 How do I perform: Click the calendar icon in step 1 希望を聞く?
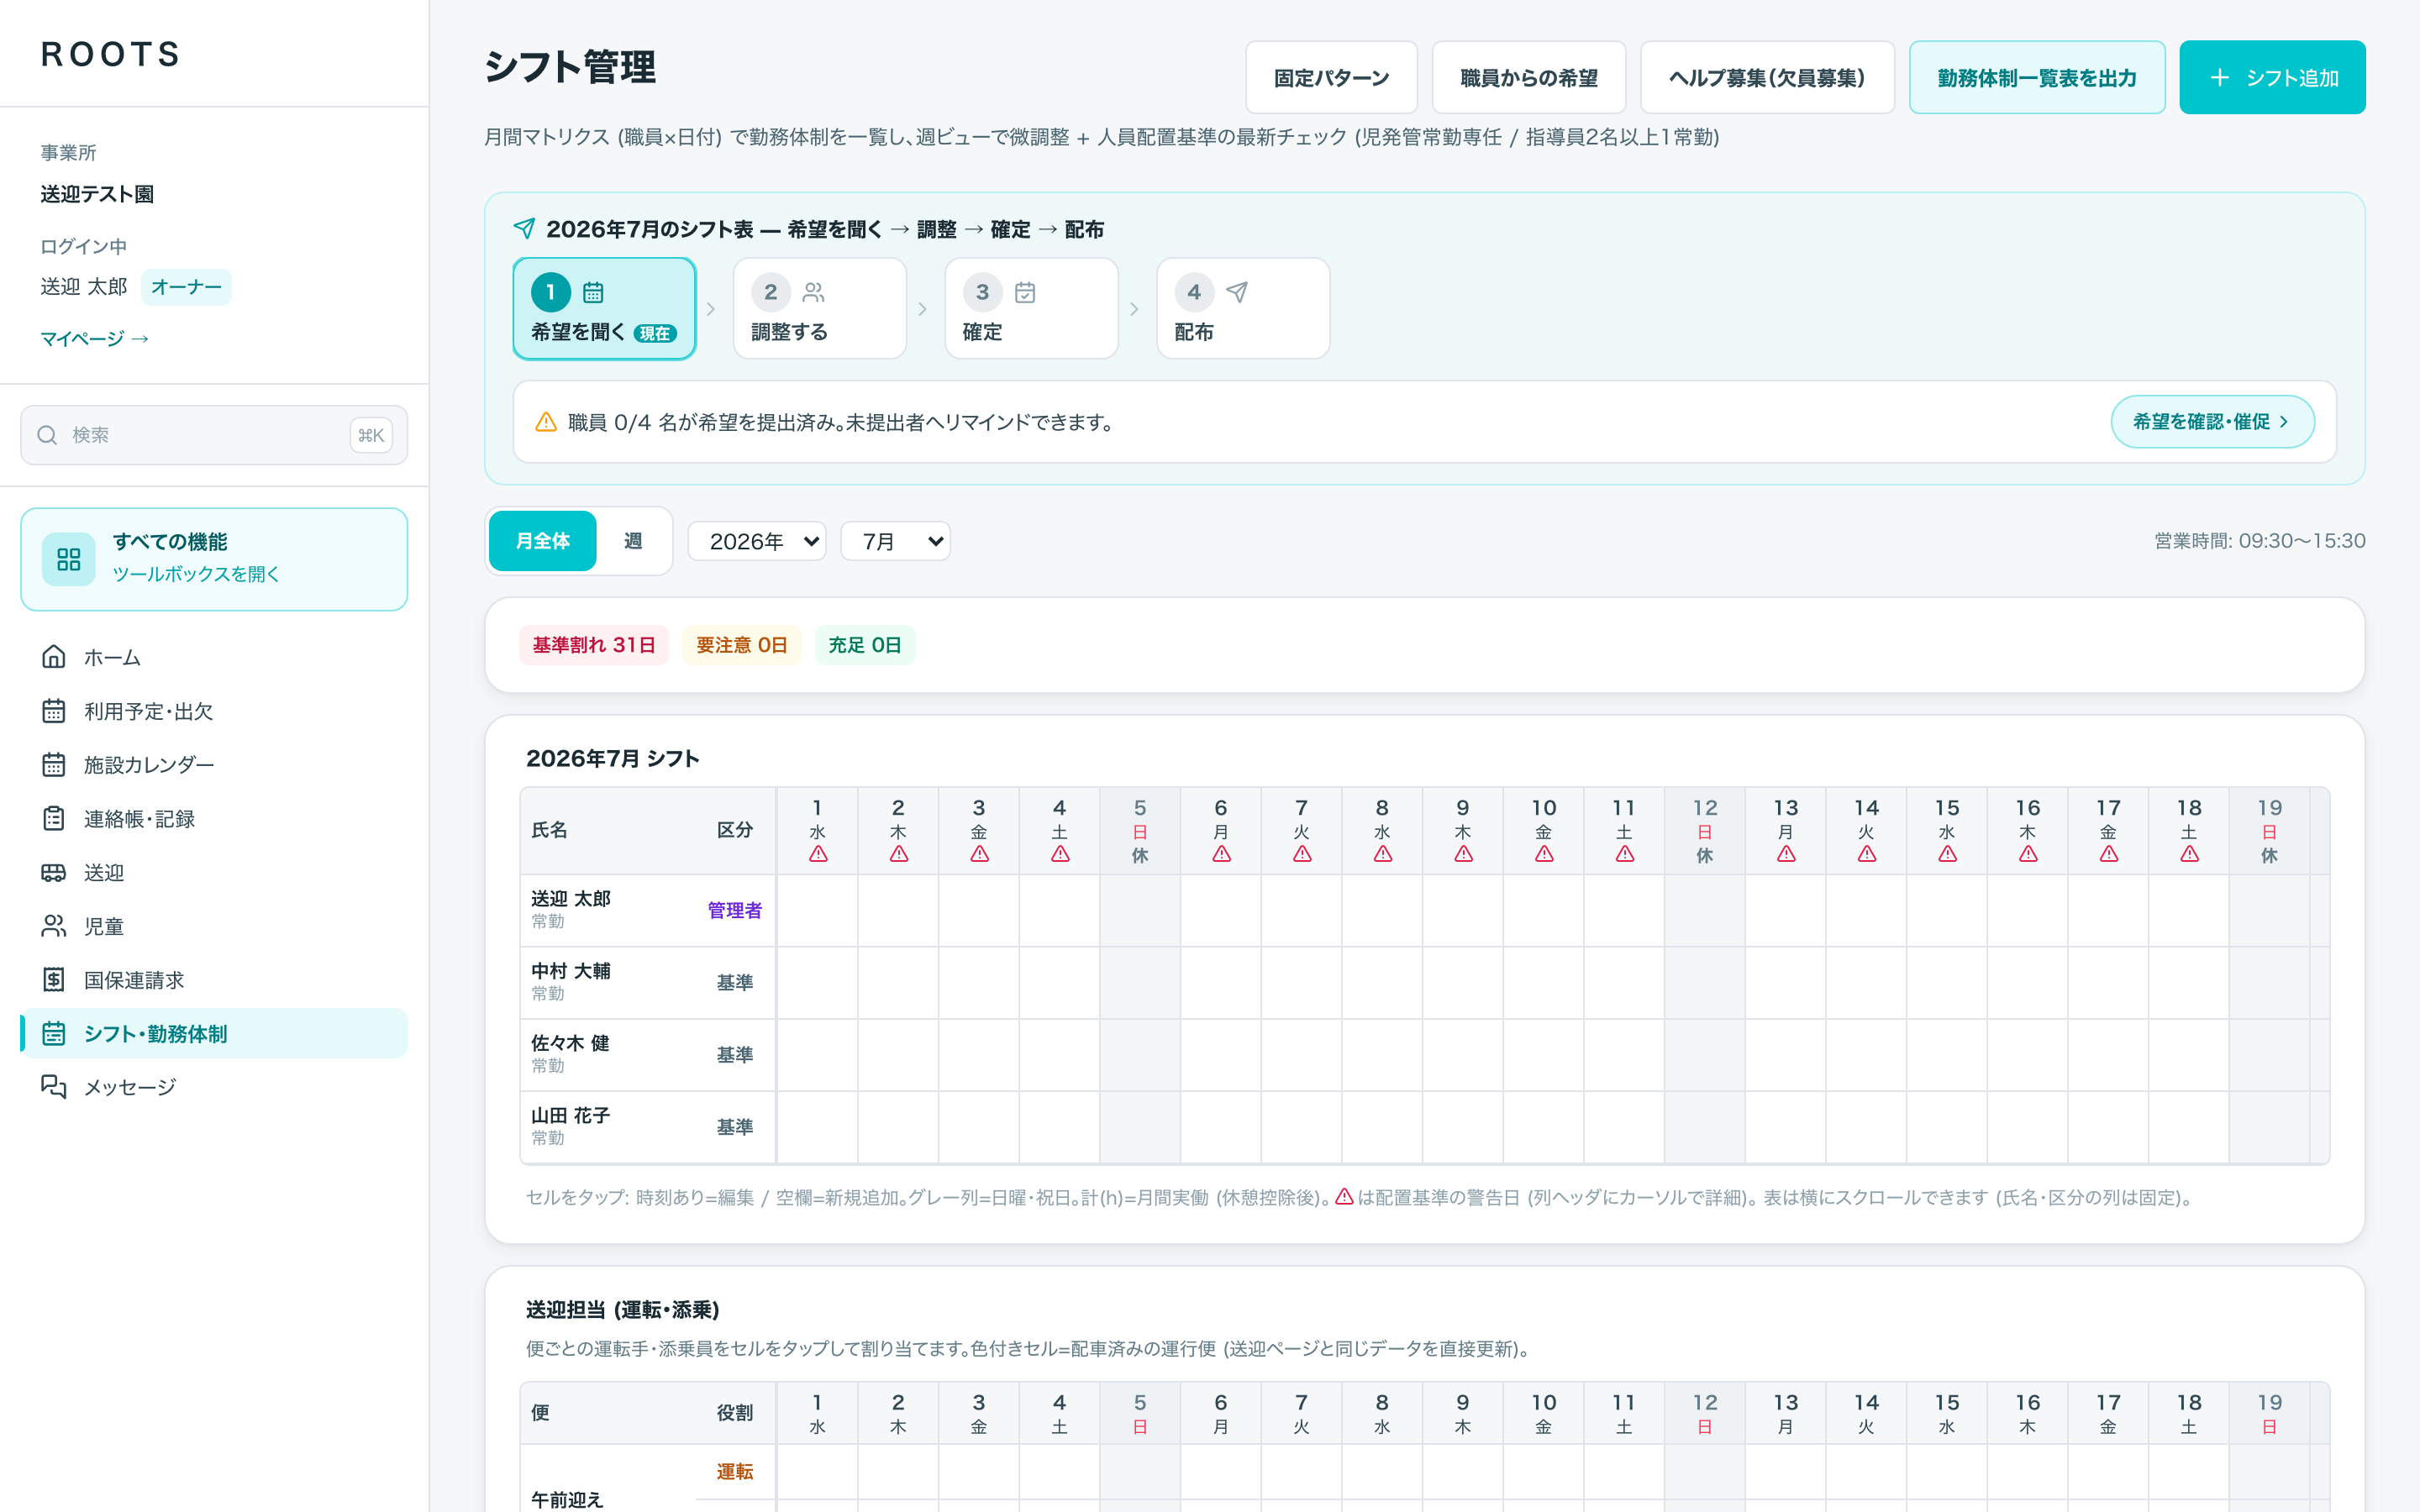(593, 293)
